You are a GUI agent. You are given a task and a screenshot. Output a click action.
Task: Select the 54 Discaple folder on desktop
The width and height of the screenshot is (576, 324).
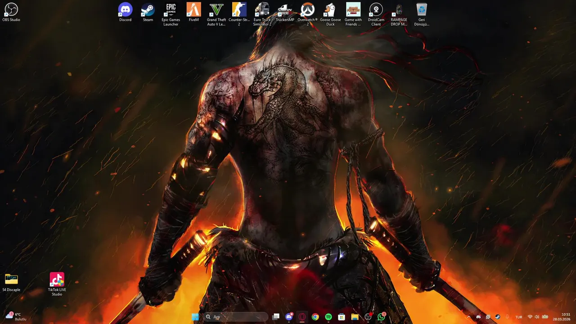[x=11, y=282]
